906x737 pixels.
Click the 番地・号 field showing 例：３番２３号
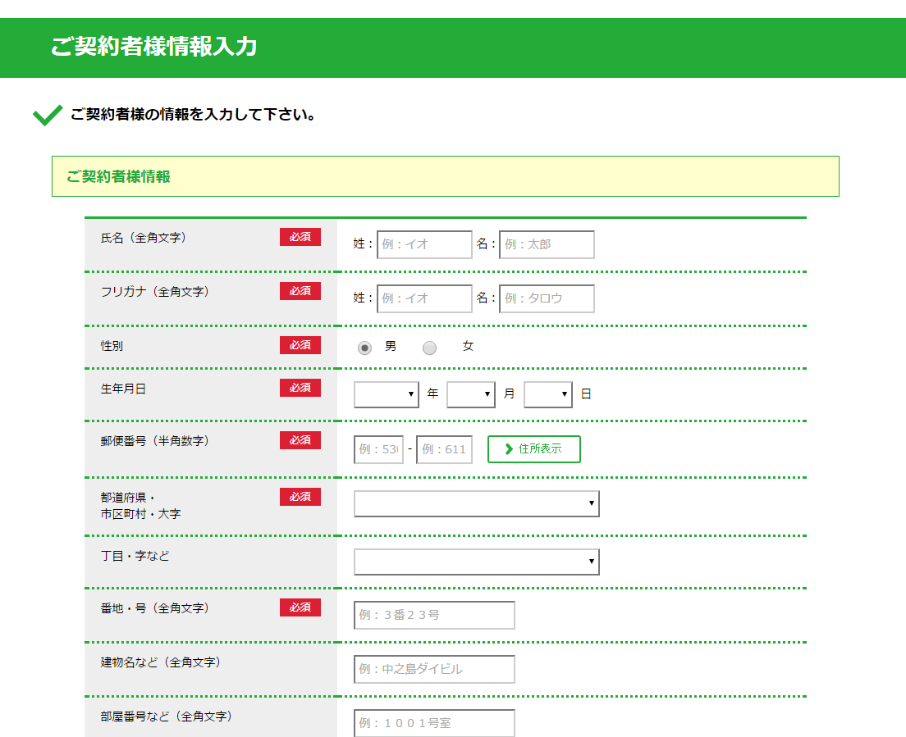click(434, 615)
